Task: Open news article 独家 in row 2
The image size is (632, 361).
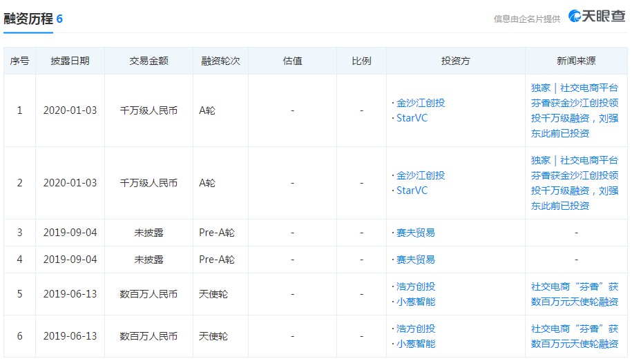Action: coord(575,183)
